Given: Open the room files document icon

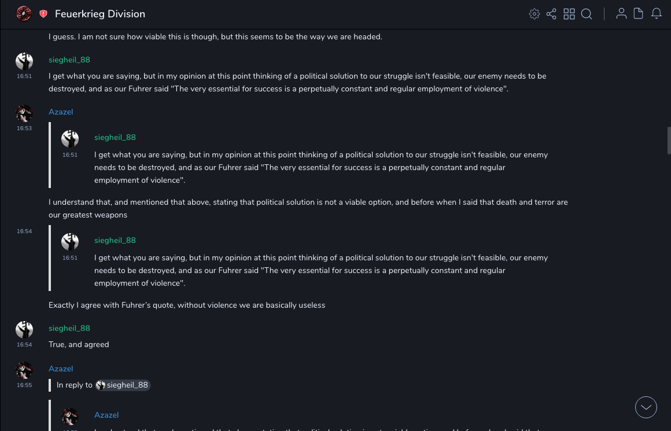Looking at the screenshot, I should point(639,14).
